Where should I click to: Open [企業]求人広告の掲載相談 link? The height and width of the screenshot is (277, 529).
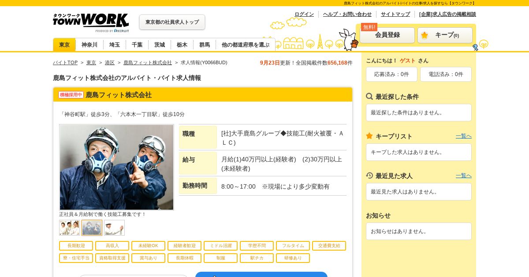tap(447, 14)
